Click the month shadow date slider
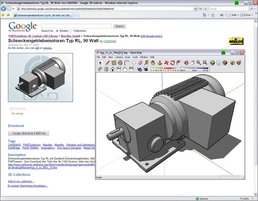 [164, 69]
